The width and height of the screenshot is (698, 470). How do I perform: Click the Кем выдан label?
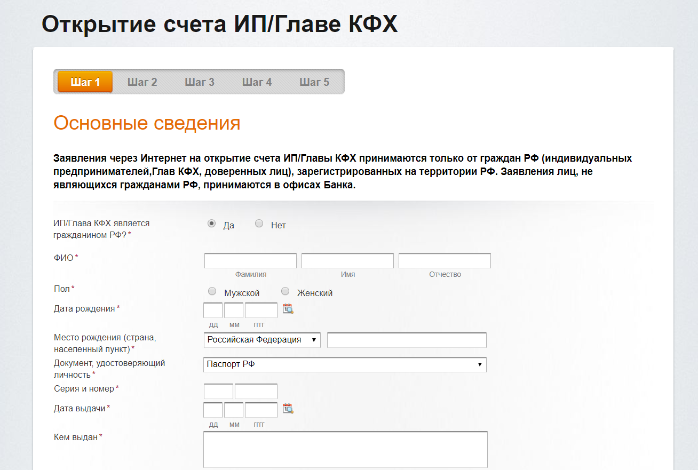pyautogui.click(x=76, y=437)
